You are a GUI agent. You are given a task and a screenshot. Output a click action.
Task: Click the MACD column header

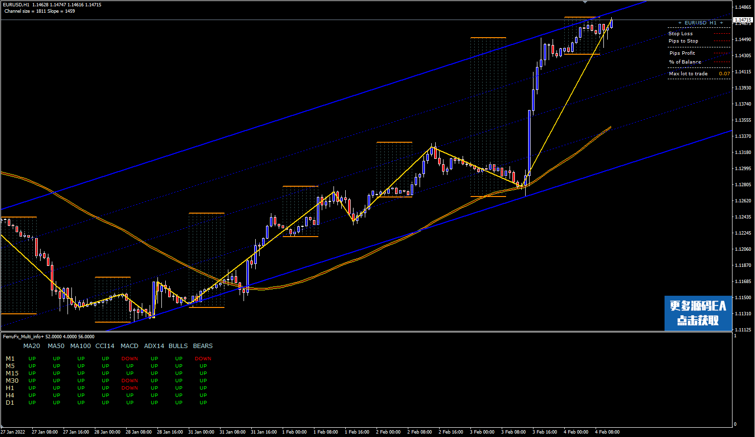pos(130,346)
